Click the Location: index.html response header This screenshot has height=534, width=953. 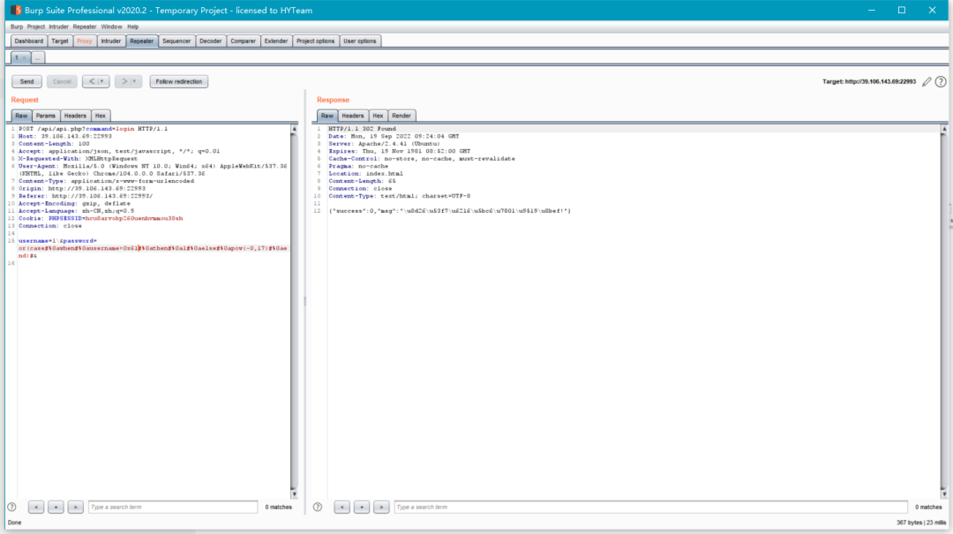point(366,173)
